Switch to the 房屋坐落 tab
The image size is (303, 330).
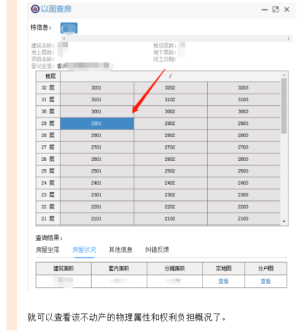coord(47,250)
